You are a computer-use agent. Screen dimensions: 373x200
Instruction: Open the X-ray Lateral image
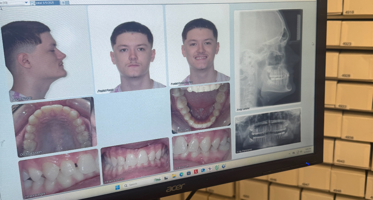(268, 60)
